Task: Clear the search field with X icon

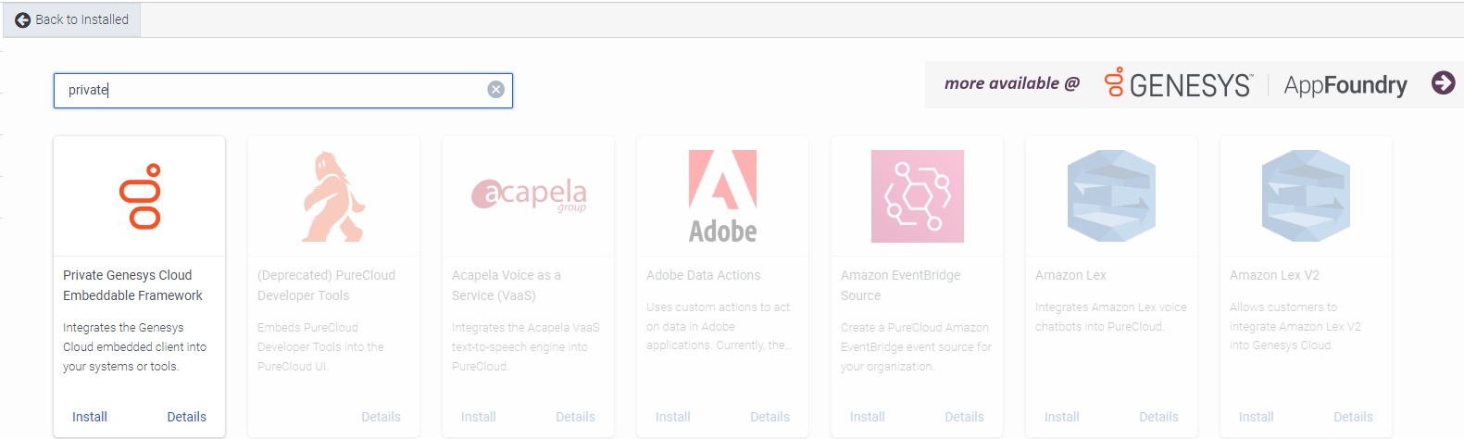Action: click(x=496, y=90)
